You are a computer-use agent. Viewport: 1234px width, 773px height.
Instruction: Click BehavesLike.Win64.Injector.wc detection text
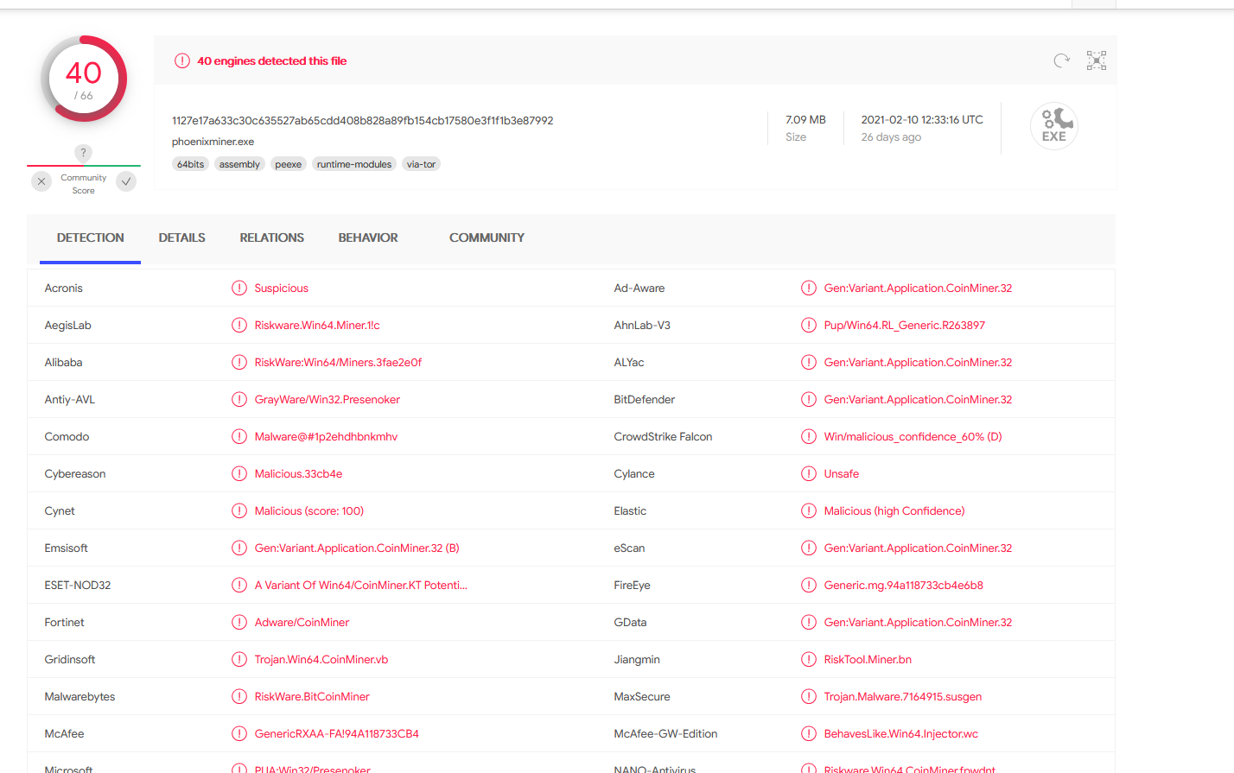point(900,734)
